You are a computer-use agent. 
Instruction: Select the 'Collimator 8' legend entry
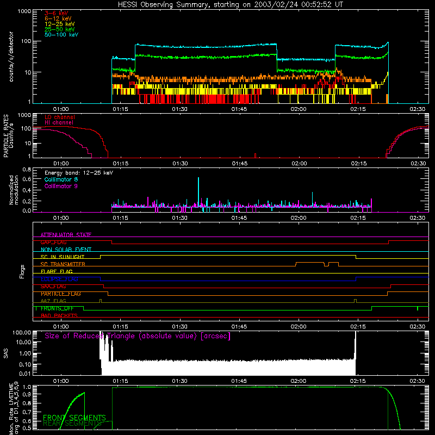[x=61, y=179]
